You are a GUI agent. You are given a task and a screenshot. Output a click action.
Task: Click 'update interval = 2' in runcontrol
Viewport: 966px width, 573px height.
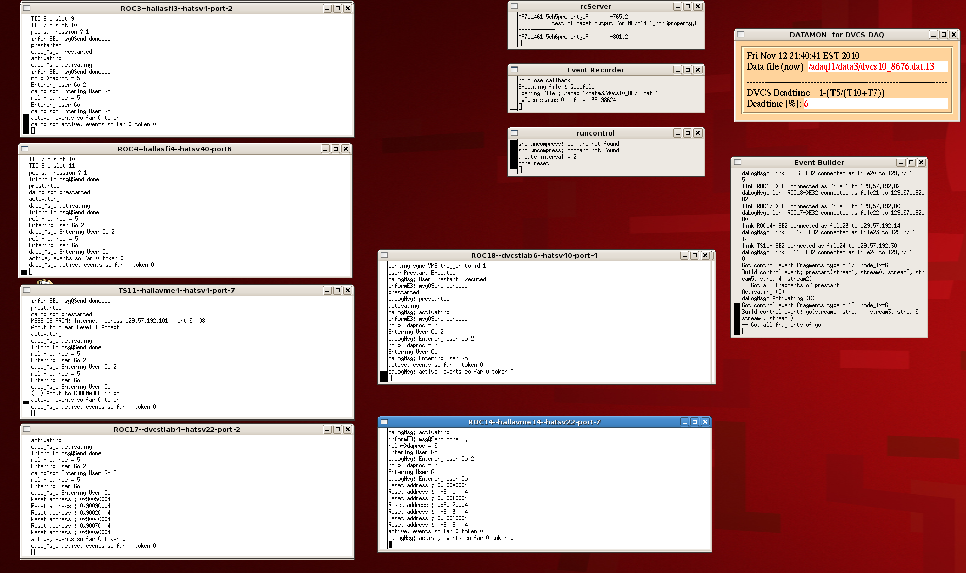(547, 157)
